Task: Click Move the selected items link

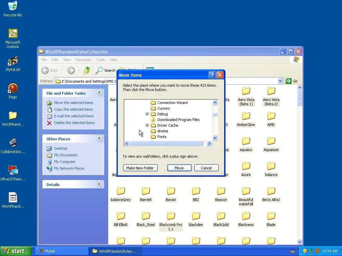Action: click(73, 103)
